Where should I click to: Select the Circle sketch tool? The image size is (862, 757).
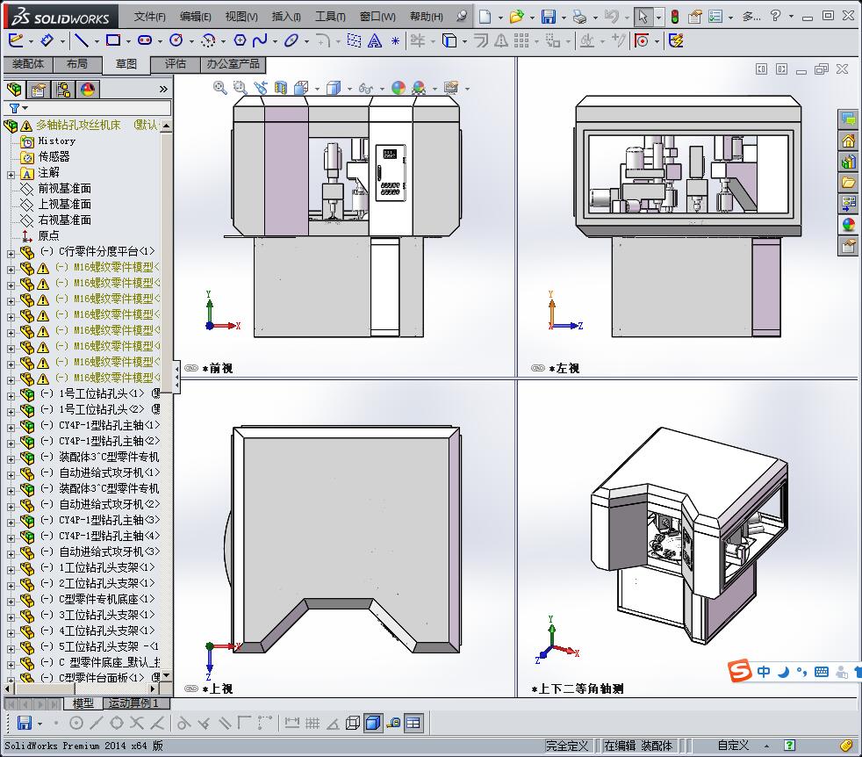(176, 40)
